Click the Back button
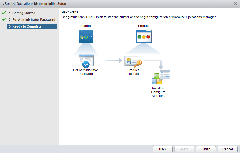This screenshot has height=153, width=240. point(163,149)
